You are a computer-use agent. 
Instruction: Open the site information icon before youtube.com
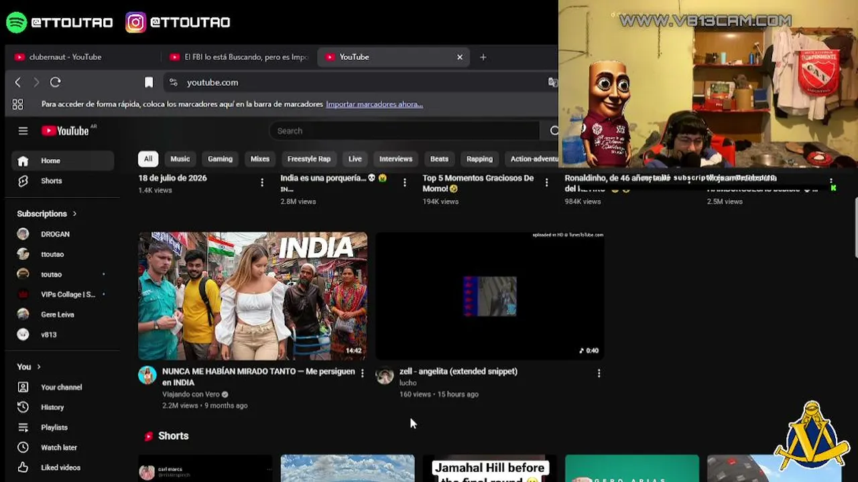174,82
